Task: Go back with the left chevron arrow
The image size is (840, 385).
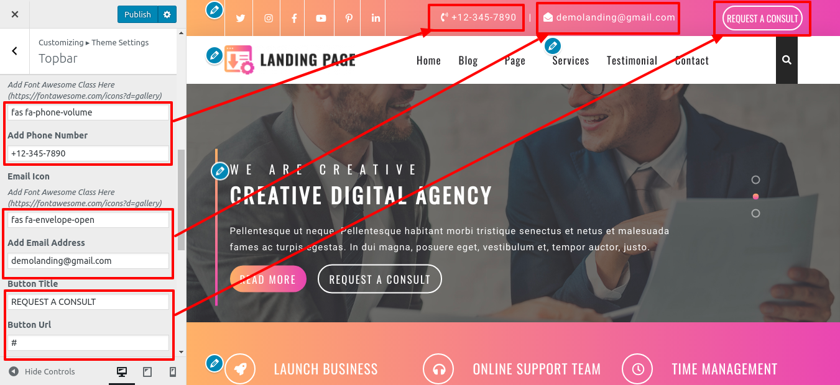Action: coord(15,51)
